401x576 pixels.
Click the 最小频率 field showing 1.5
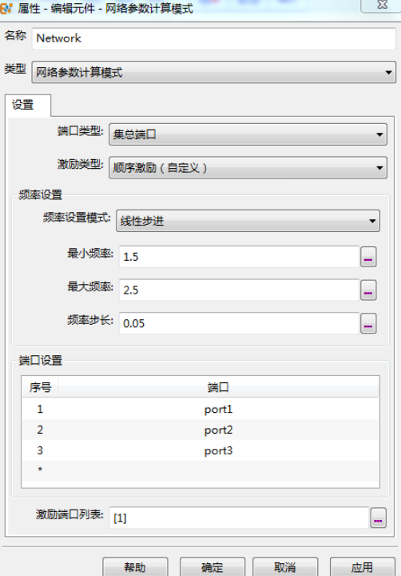coord(239,257)
